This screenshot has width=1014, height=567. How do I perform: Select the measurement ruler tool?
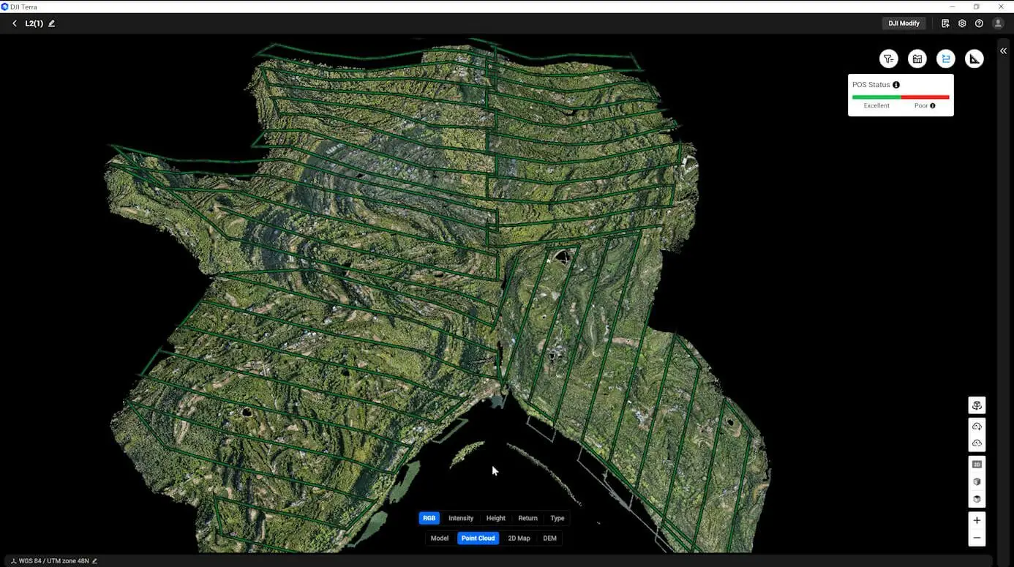pos(974,59)
